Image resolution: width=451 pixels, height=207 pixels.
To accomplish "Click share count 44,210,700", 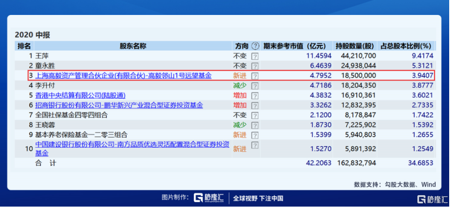I will [x=358, y=56].
